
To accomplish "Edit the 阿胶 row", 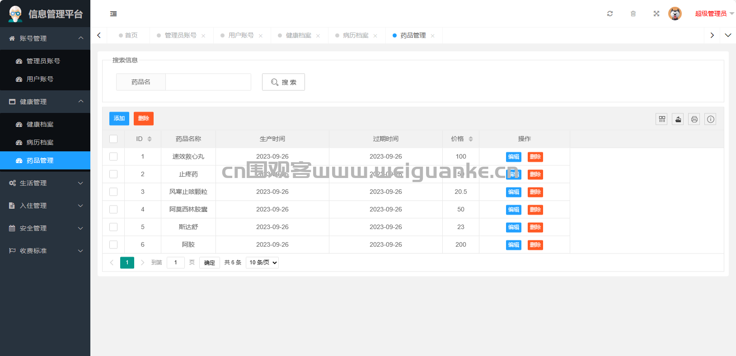I will [514, 245].
